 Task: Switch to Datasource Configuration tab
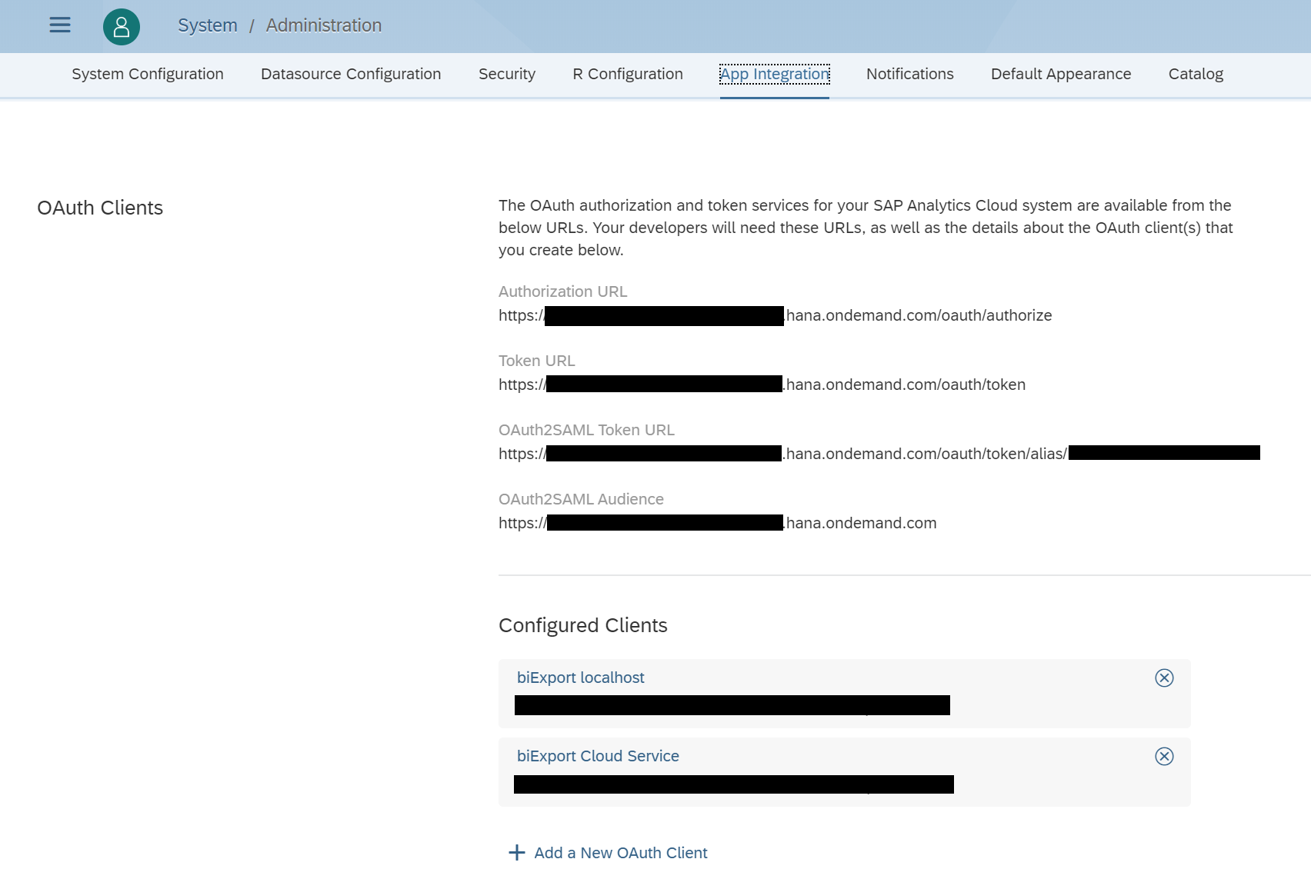point(351,74)
